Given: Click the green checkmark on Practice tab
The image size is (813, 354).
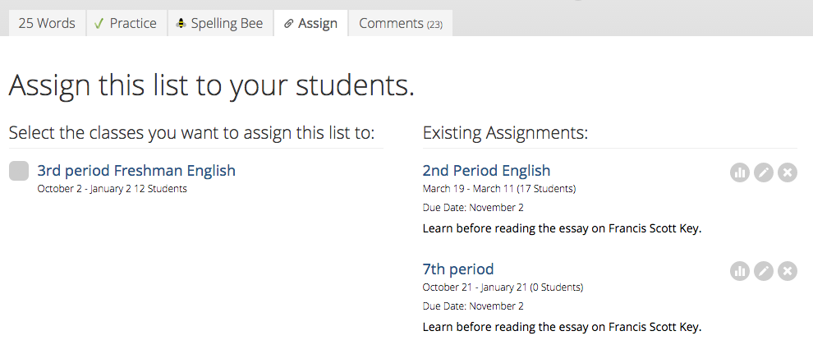Looking at the screenshot, I should [x=99, y=24].
